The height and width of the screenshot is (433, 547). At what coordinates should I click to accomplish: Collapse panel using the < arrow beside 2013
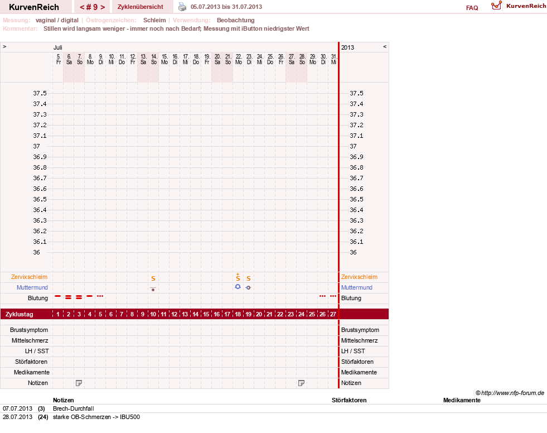pyautogui.click(x=385, y=47)
